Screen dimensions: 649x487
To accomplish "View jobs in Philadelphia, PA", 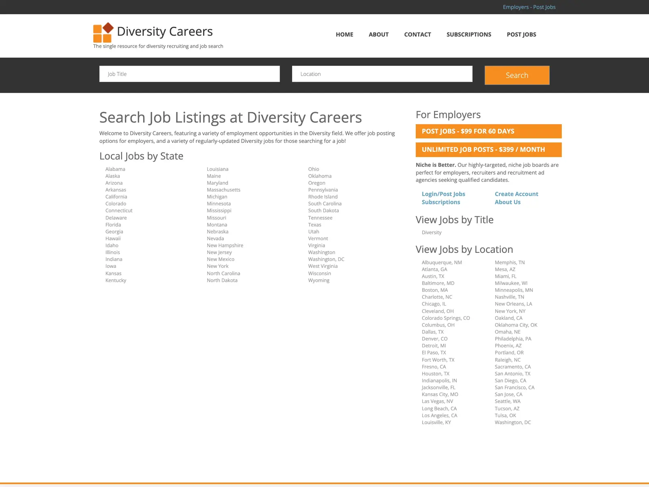I will [513, 339].
